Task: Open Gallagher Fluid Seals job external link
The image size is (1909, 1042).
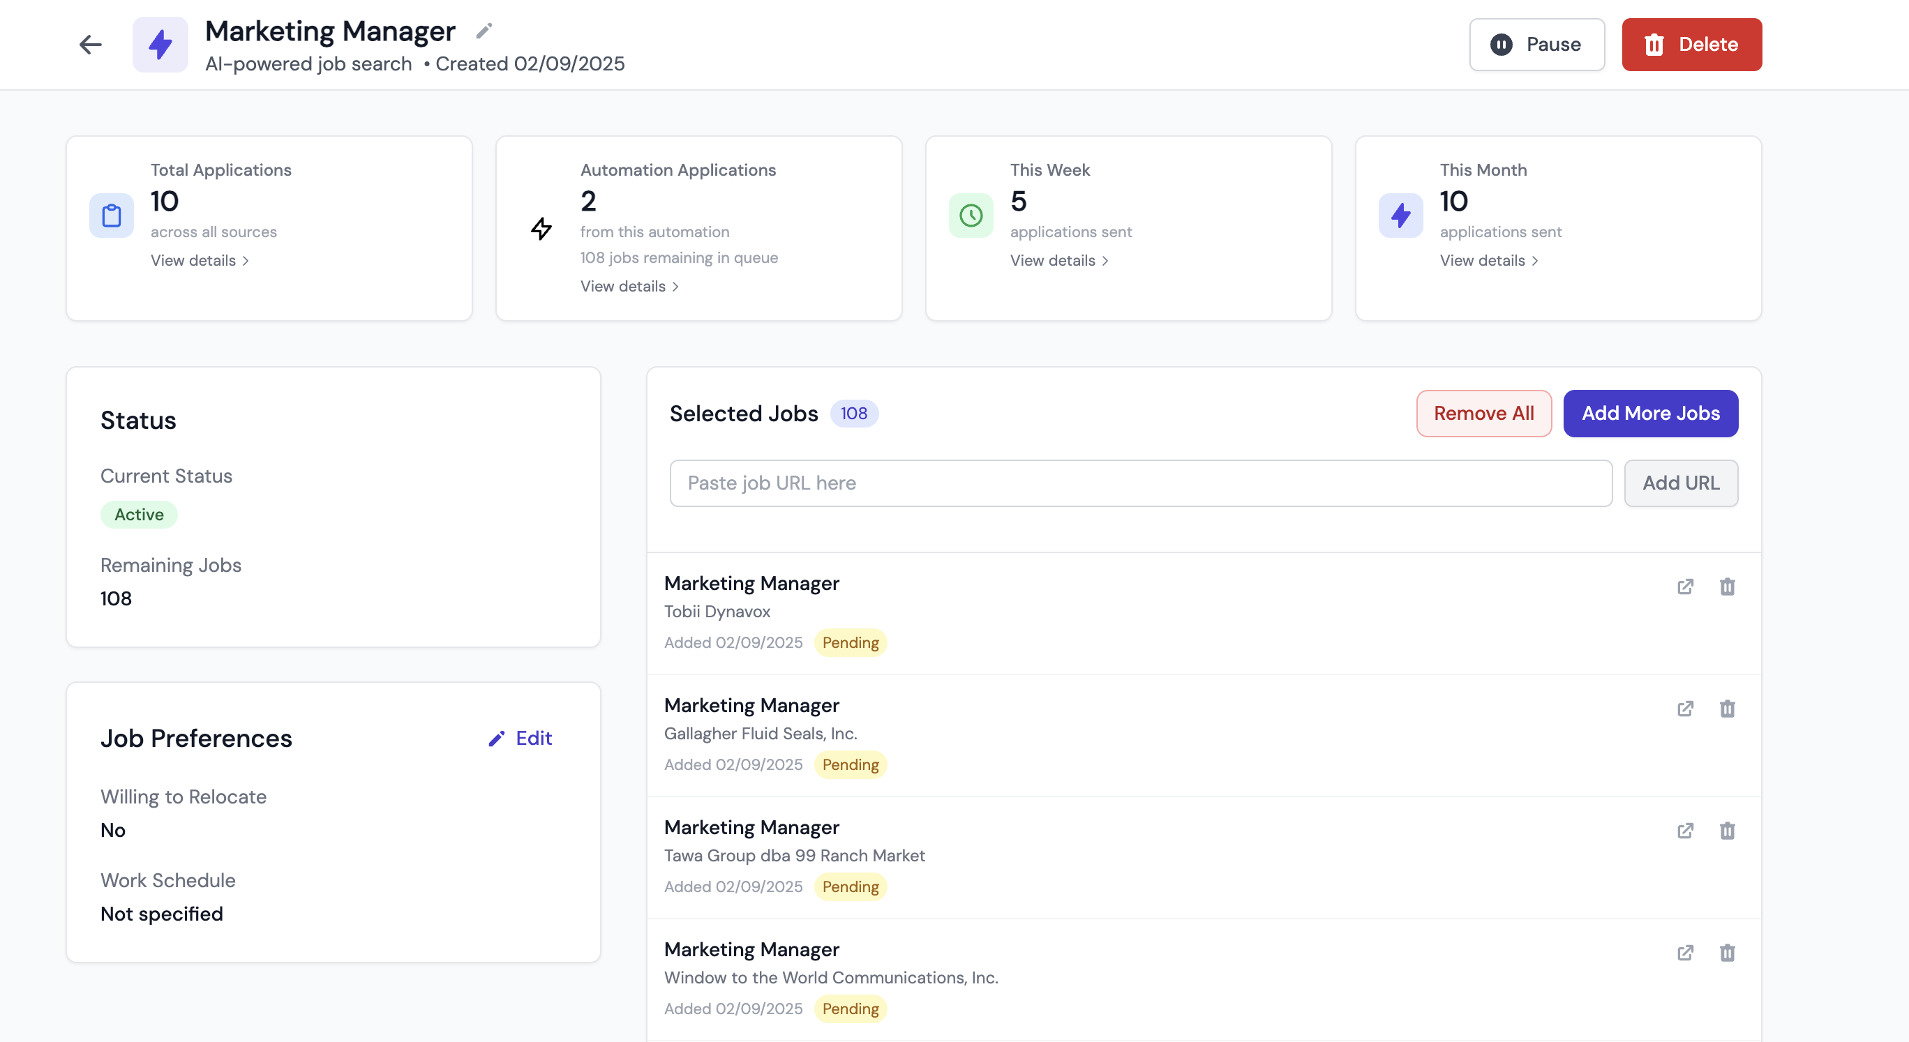Action: pyautogui.click(x=1685, y=709)
